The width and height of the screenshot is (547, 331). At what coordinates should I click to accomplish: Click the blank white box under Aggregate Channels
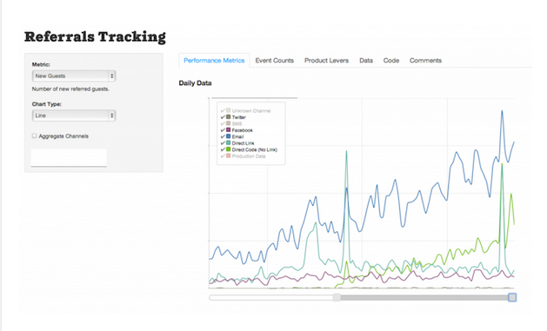(x=69, y=158)
